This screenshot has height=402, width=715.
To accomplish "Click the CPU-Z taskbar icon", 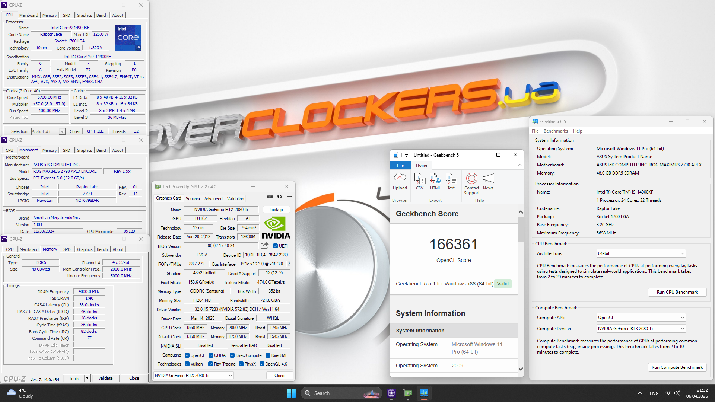I will coord(391,393).
